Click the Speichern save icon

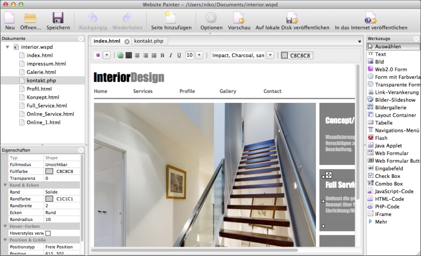58,18
